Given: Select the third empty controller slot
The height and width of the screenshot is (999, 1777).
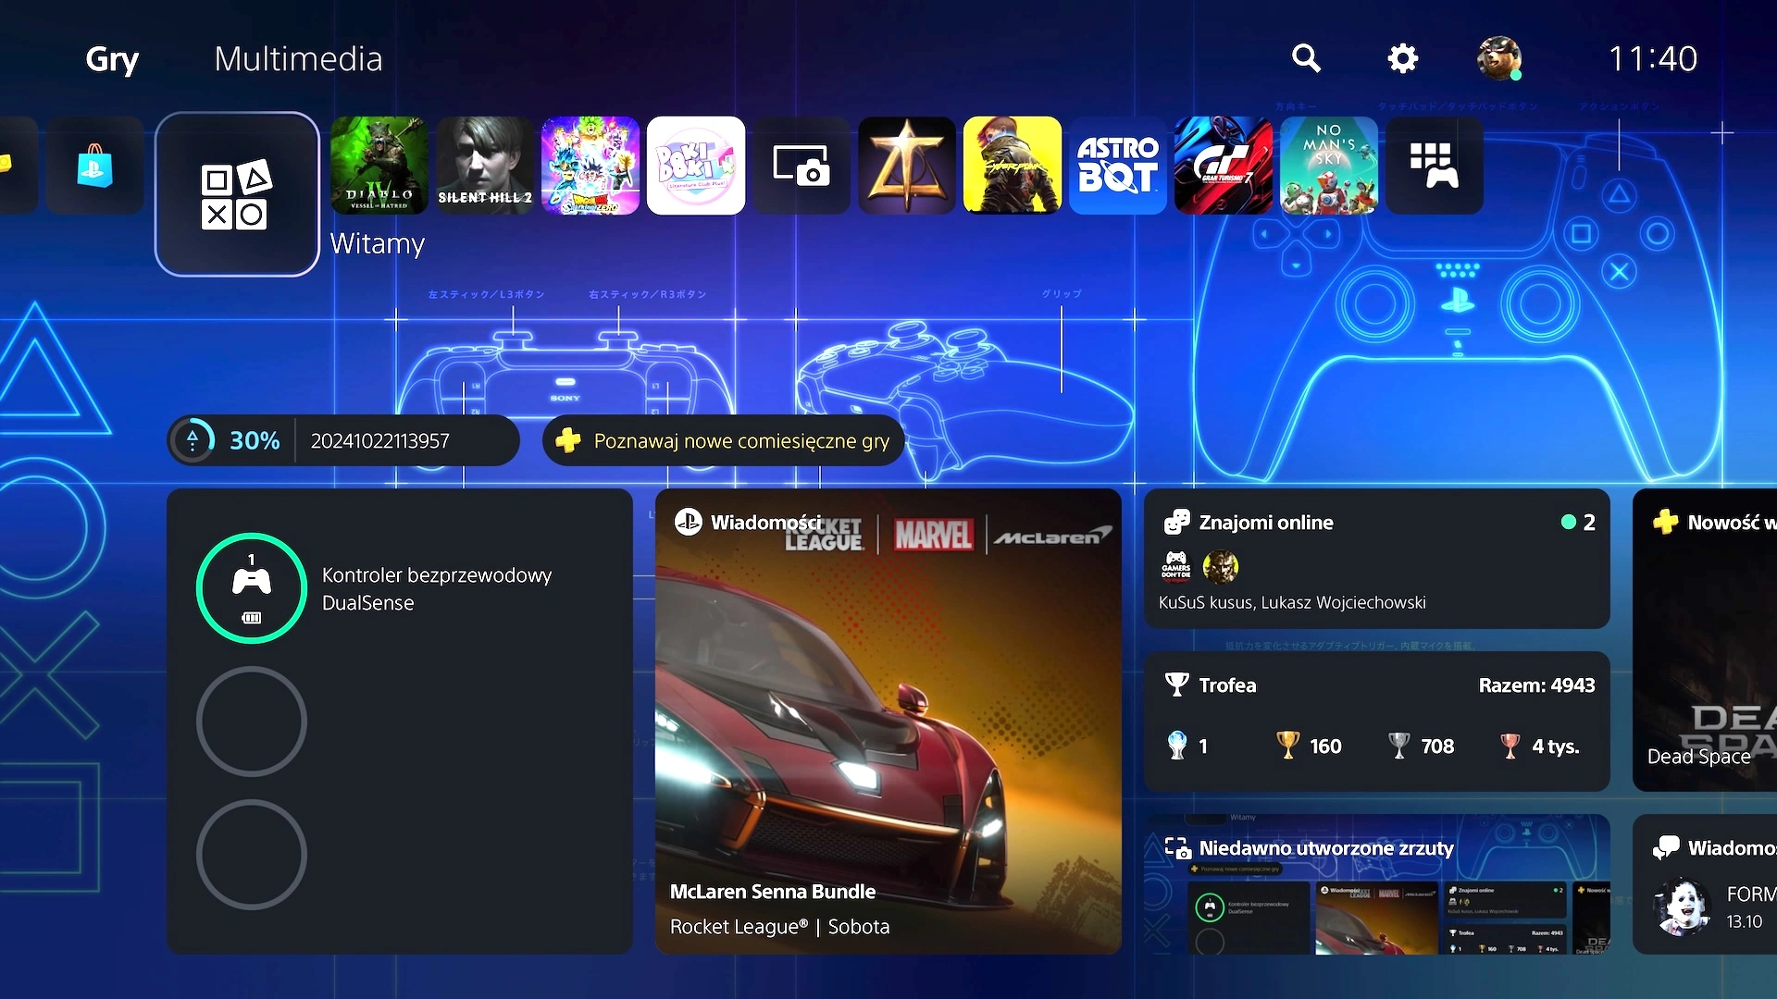Looking at the screenshot, I should pyautogui.click(x=252, y=855).
